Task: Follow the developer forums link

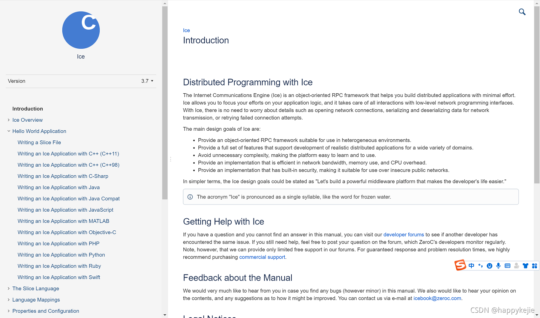Action: (403, 234)
